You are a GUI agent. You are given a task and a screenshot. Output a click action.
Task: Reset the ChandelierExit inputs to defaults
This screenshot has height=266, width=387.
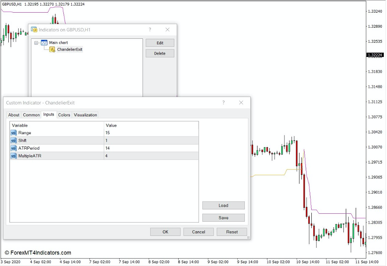pos(232,232)
